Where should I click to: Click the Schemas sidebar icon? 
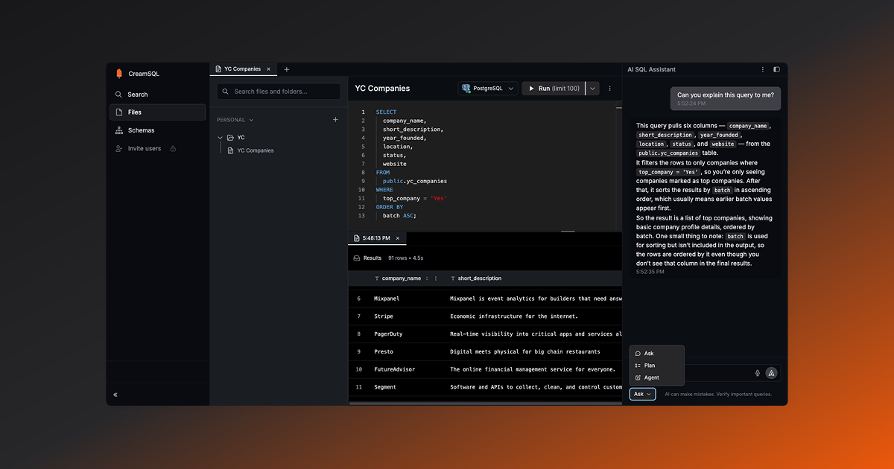click(x=119, y=130)
